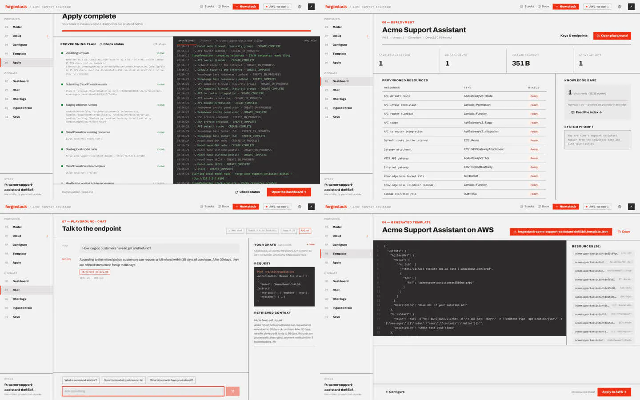Viewport: 640px width, 400px height.
Task: Pick suggestion What is our refund window?
Action: [x=80, y=380]
